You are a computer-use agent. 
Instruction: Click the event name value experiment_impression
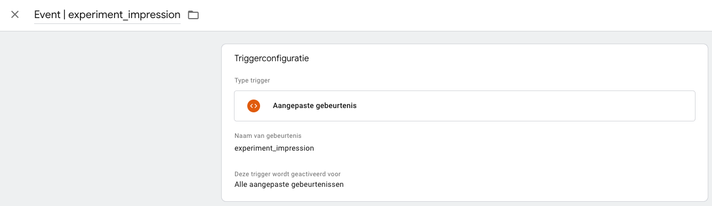pos(274,148)
